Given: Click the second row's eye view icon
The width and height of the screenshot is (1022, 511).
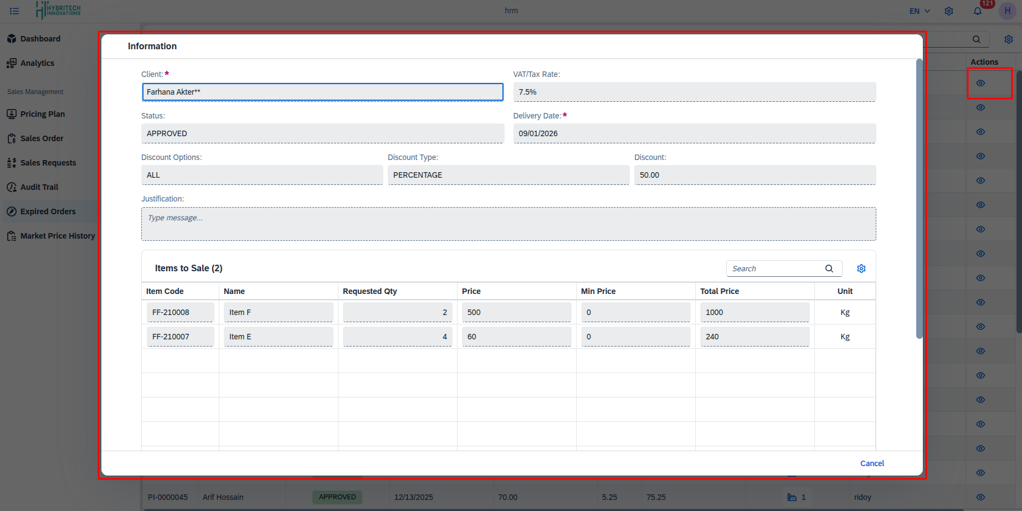Looking at the screenshot, I should pos(980,107).
